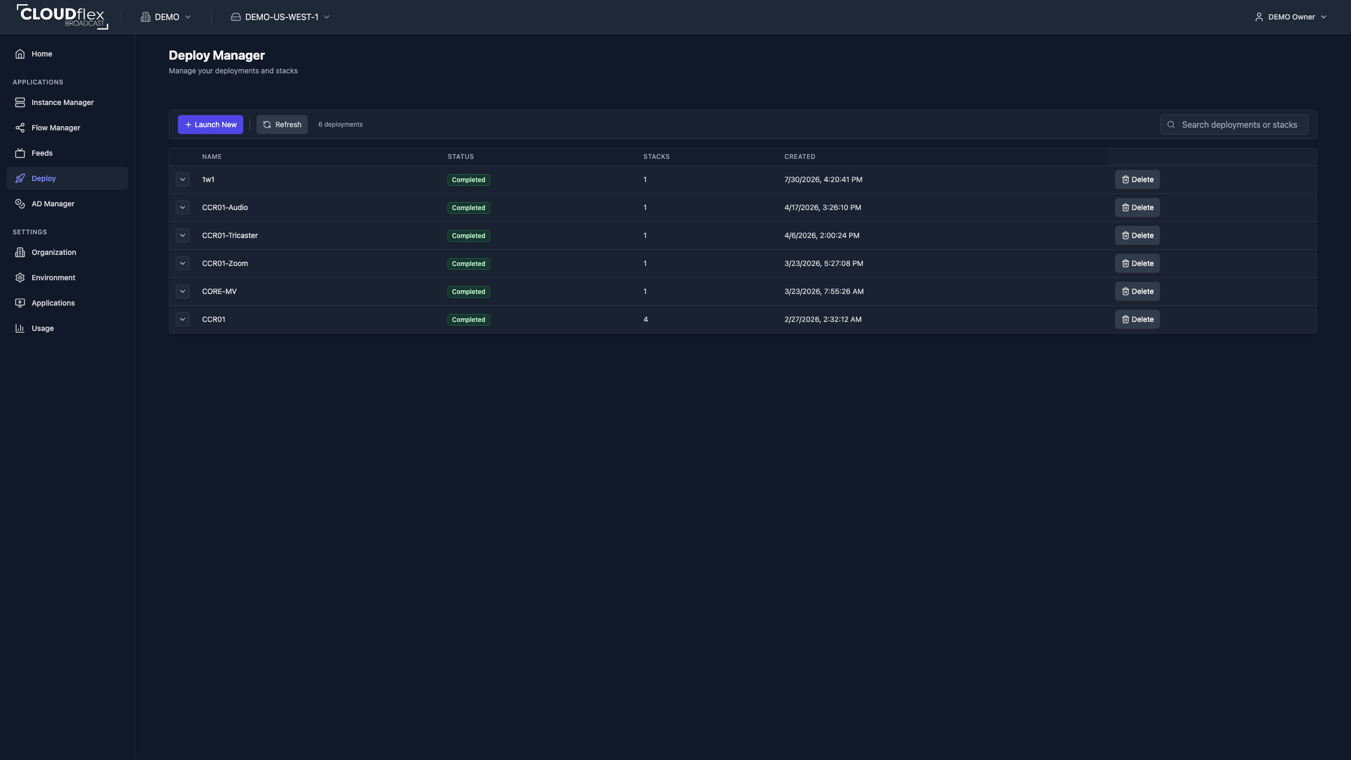Click the Organization building icon
Viewport: 1351px width, 760px height.
pos(20,252)
